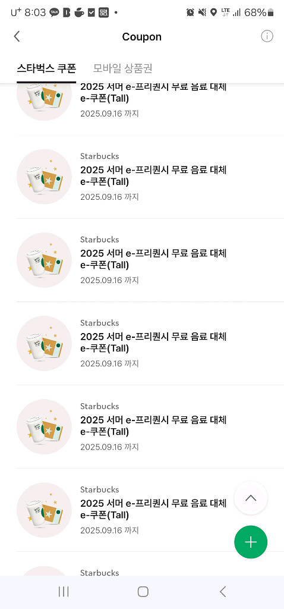Tap the Starbucks label of the bottommost coupon
This screenshot has height=609, width=284.
pyautogui.click(x=99, y=573)
